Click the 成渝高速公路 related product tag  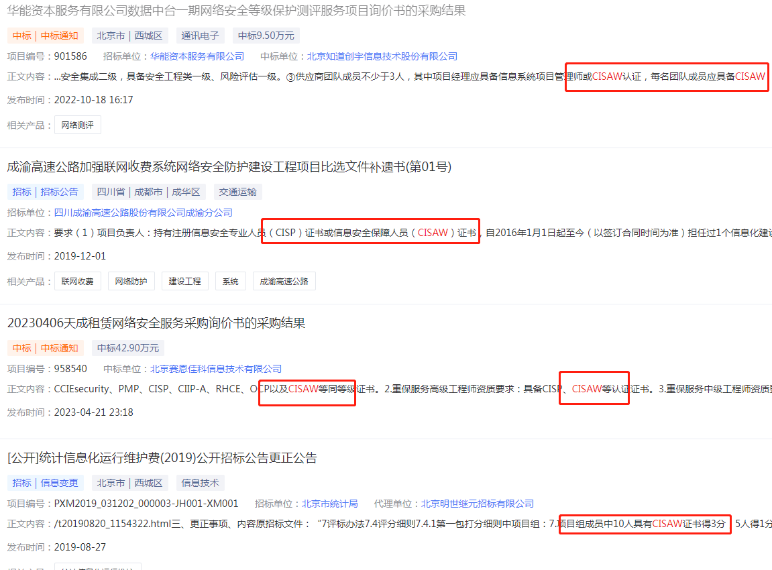click(x=284, y=281)
